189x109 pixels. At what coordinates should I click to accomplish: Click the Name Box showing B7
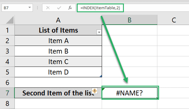click(17, 8)
